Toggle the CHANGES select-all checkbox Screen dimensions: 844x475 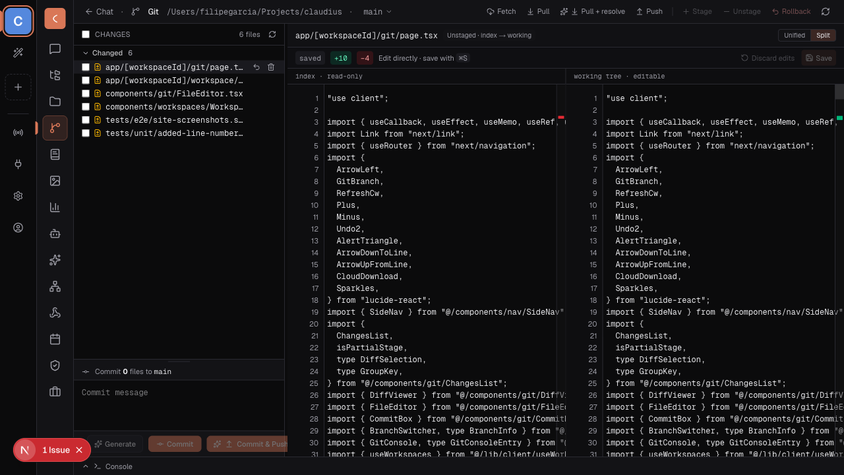[x=86, y=34]
